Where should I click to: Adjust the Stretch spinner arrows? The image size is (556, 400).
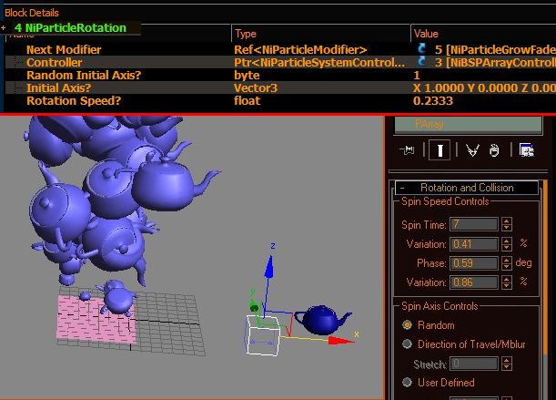(x=507, y=364)
